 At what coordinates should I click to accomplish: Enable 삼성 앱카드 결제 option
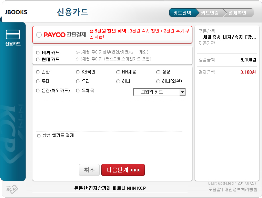(39, 136)
